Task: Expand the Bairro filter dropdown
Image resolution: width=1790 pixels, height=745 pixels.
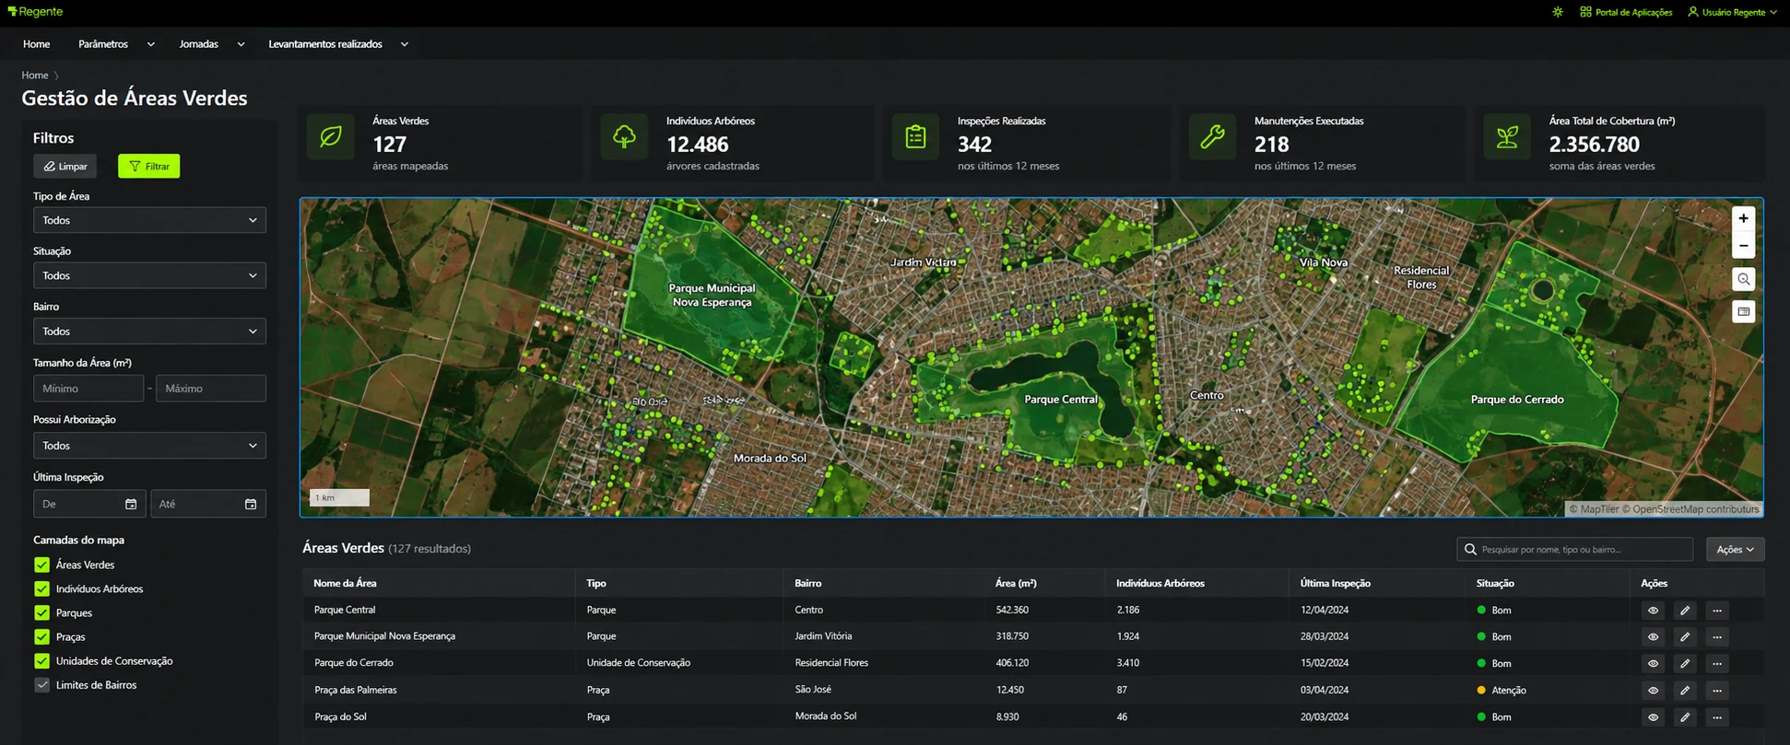Action: click(149, 332)
